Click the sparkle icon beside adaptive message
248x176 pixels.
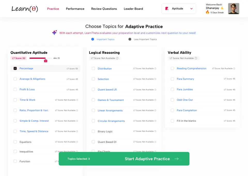pos(55,33)
